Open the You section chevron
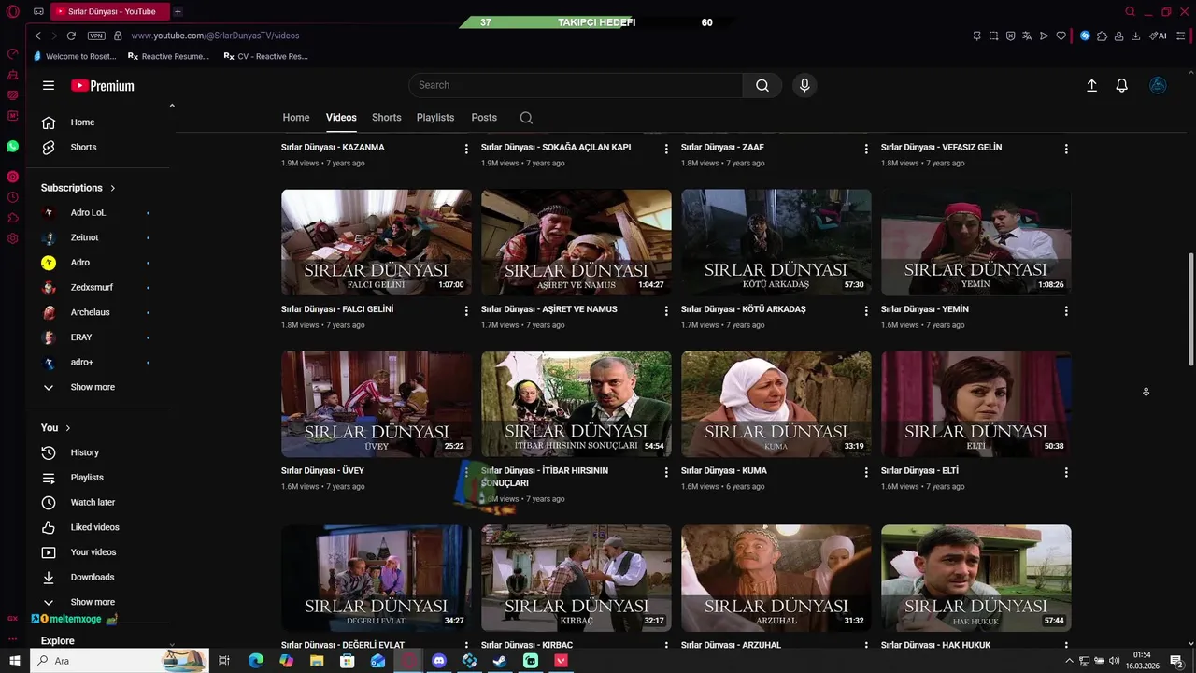1196x673 pixels. click(68, 428)
